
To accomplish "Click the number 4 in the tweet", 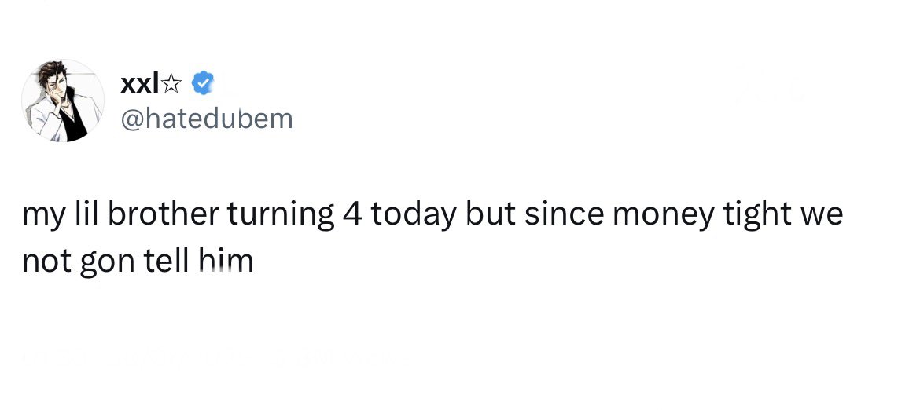I will (x=351, y=215).
